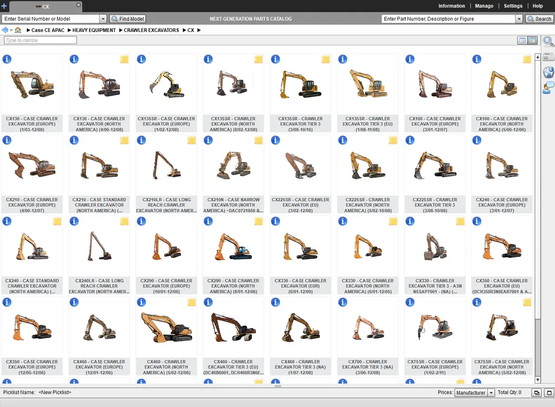Focus the Enter Serial Number or Model field
This screenshot has width=555, height=407.
coord(50,19)
